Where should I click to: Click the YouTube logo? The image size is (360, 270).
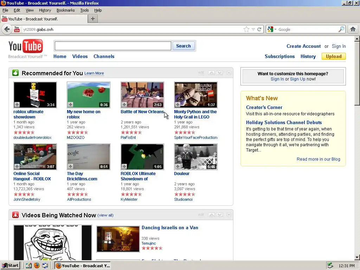[25, 46]
